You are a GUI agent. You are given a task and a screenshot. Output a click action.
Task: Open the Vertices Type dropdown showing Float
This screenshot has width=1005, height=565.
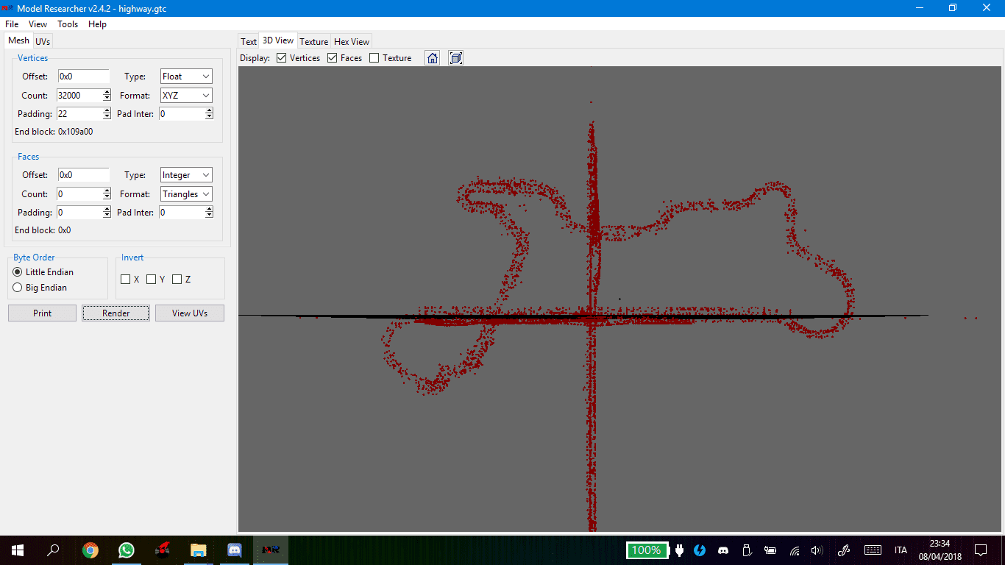[x=186, y=77]
